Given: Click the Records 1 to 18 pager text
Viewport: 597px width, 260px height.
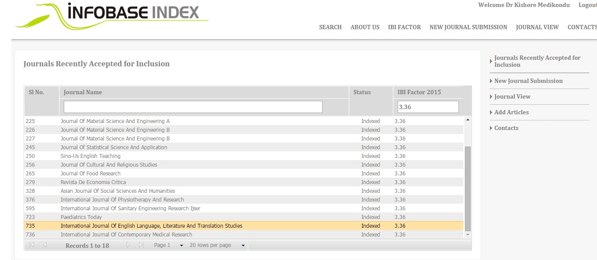Looking at the screenshot, I should pos(87,246).
